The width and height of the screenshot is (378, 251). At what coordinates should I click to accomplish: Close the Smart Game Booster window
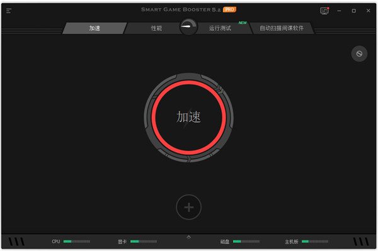[x=368, y=11]
